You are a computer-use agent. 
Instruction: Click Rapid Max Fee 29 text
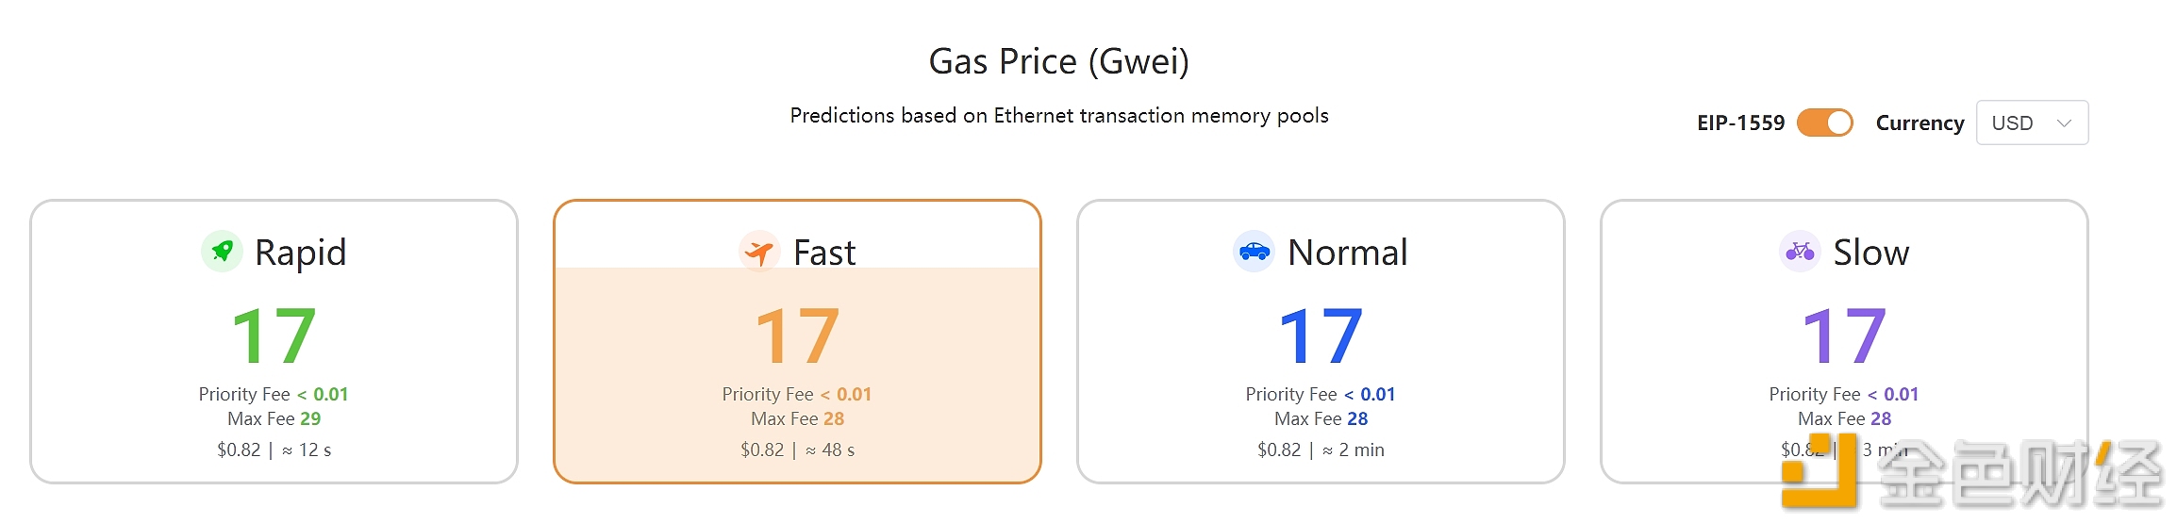274,418
